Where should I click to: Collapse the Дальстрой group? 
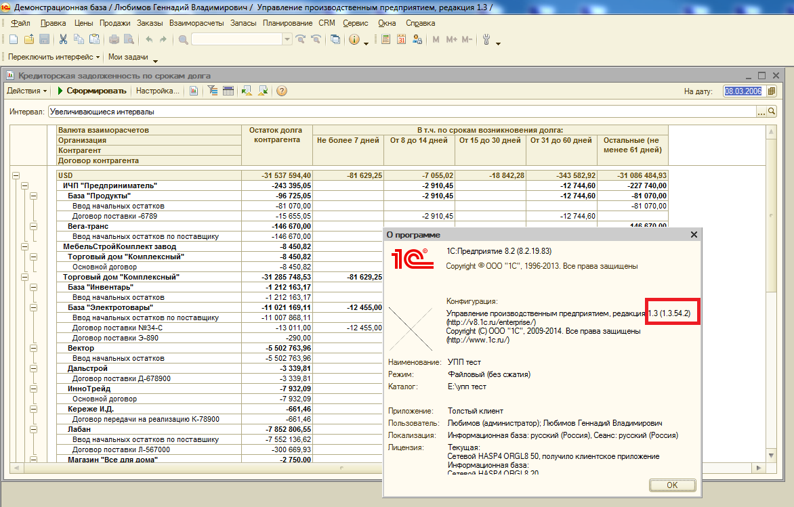[33, 368]
